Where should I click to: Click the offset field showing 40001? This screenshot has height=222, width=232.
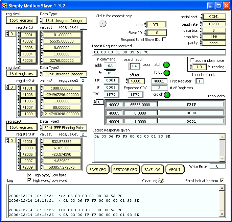click(136, 81)
